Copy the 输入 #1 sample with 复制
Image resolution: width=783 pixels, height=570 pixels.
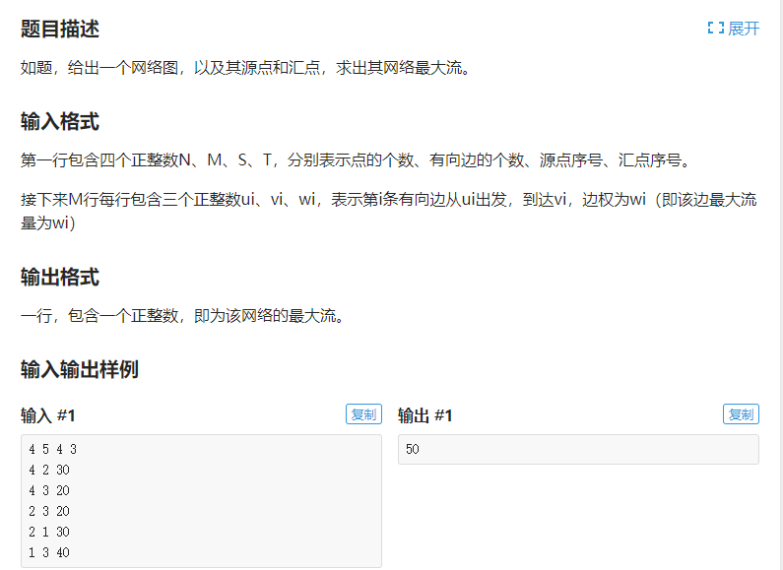coord(363,414)
